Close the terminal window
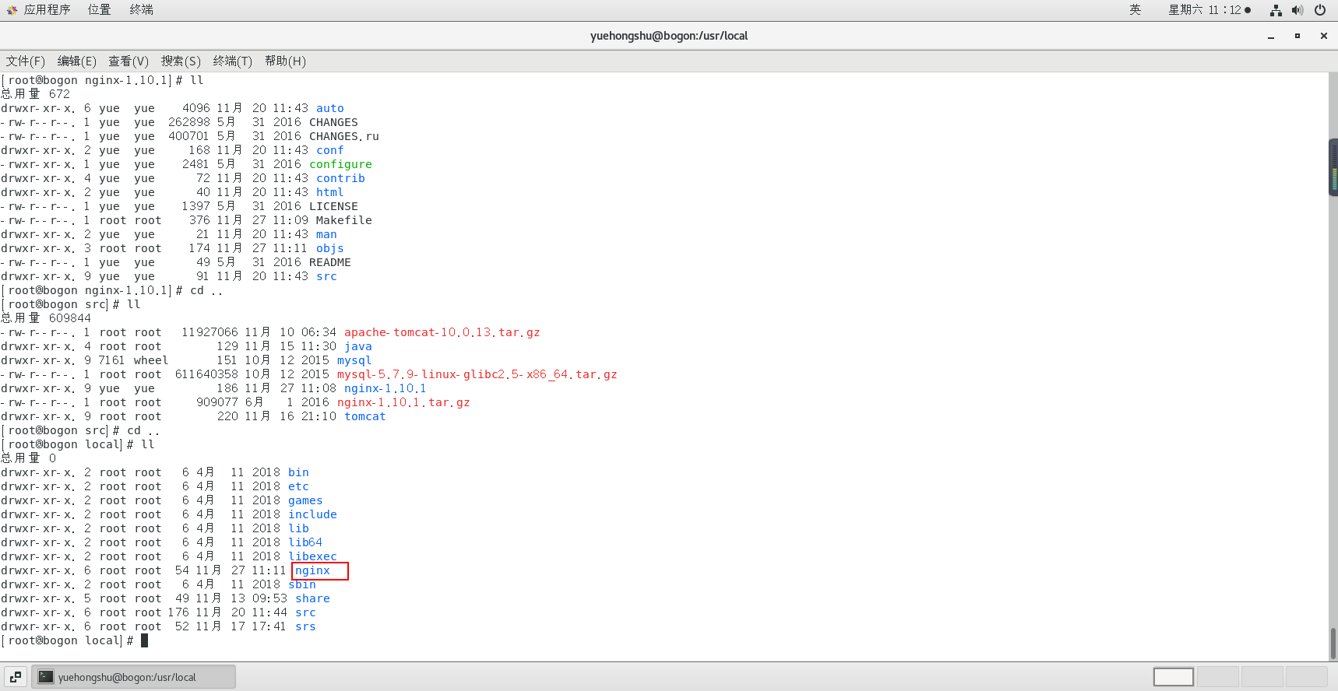 coord(1323,36)
